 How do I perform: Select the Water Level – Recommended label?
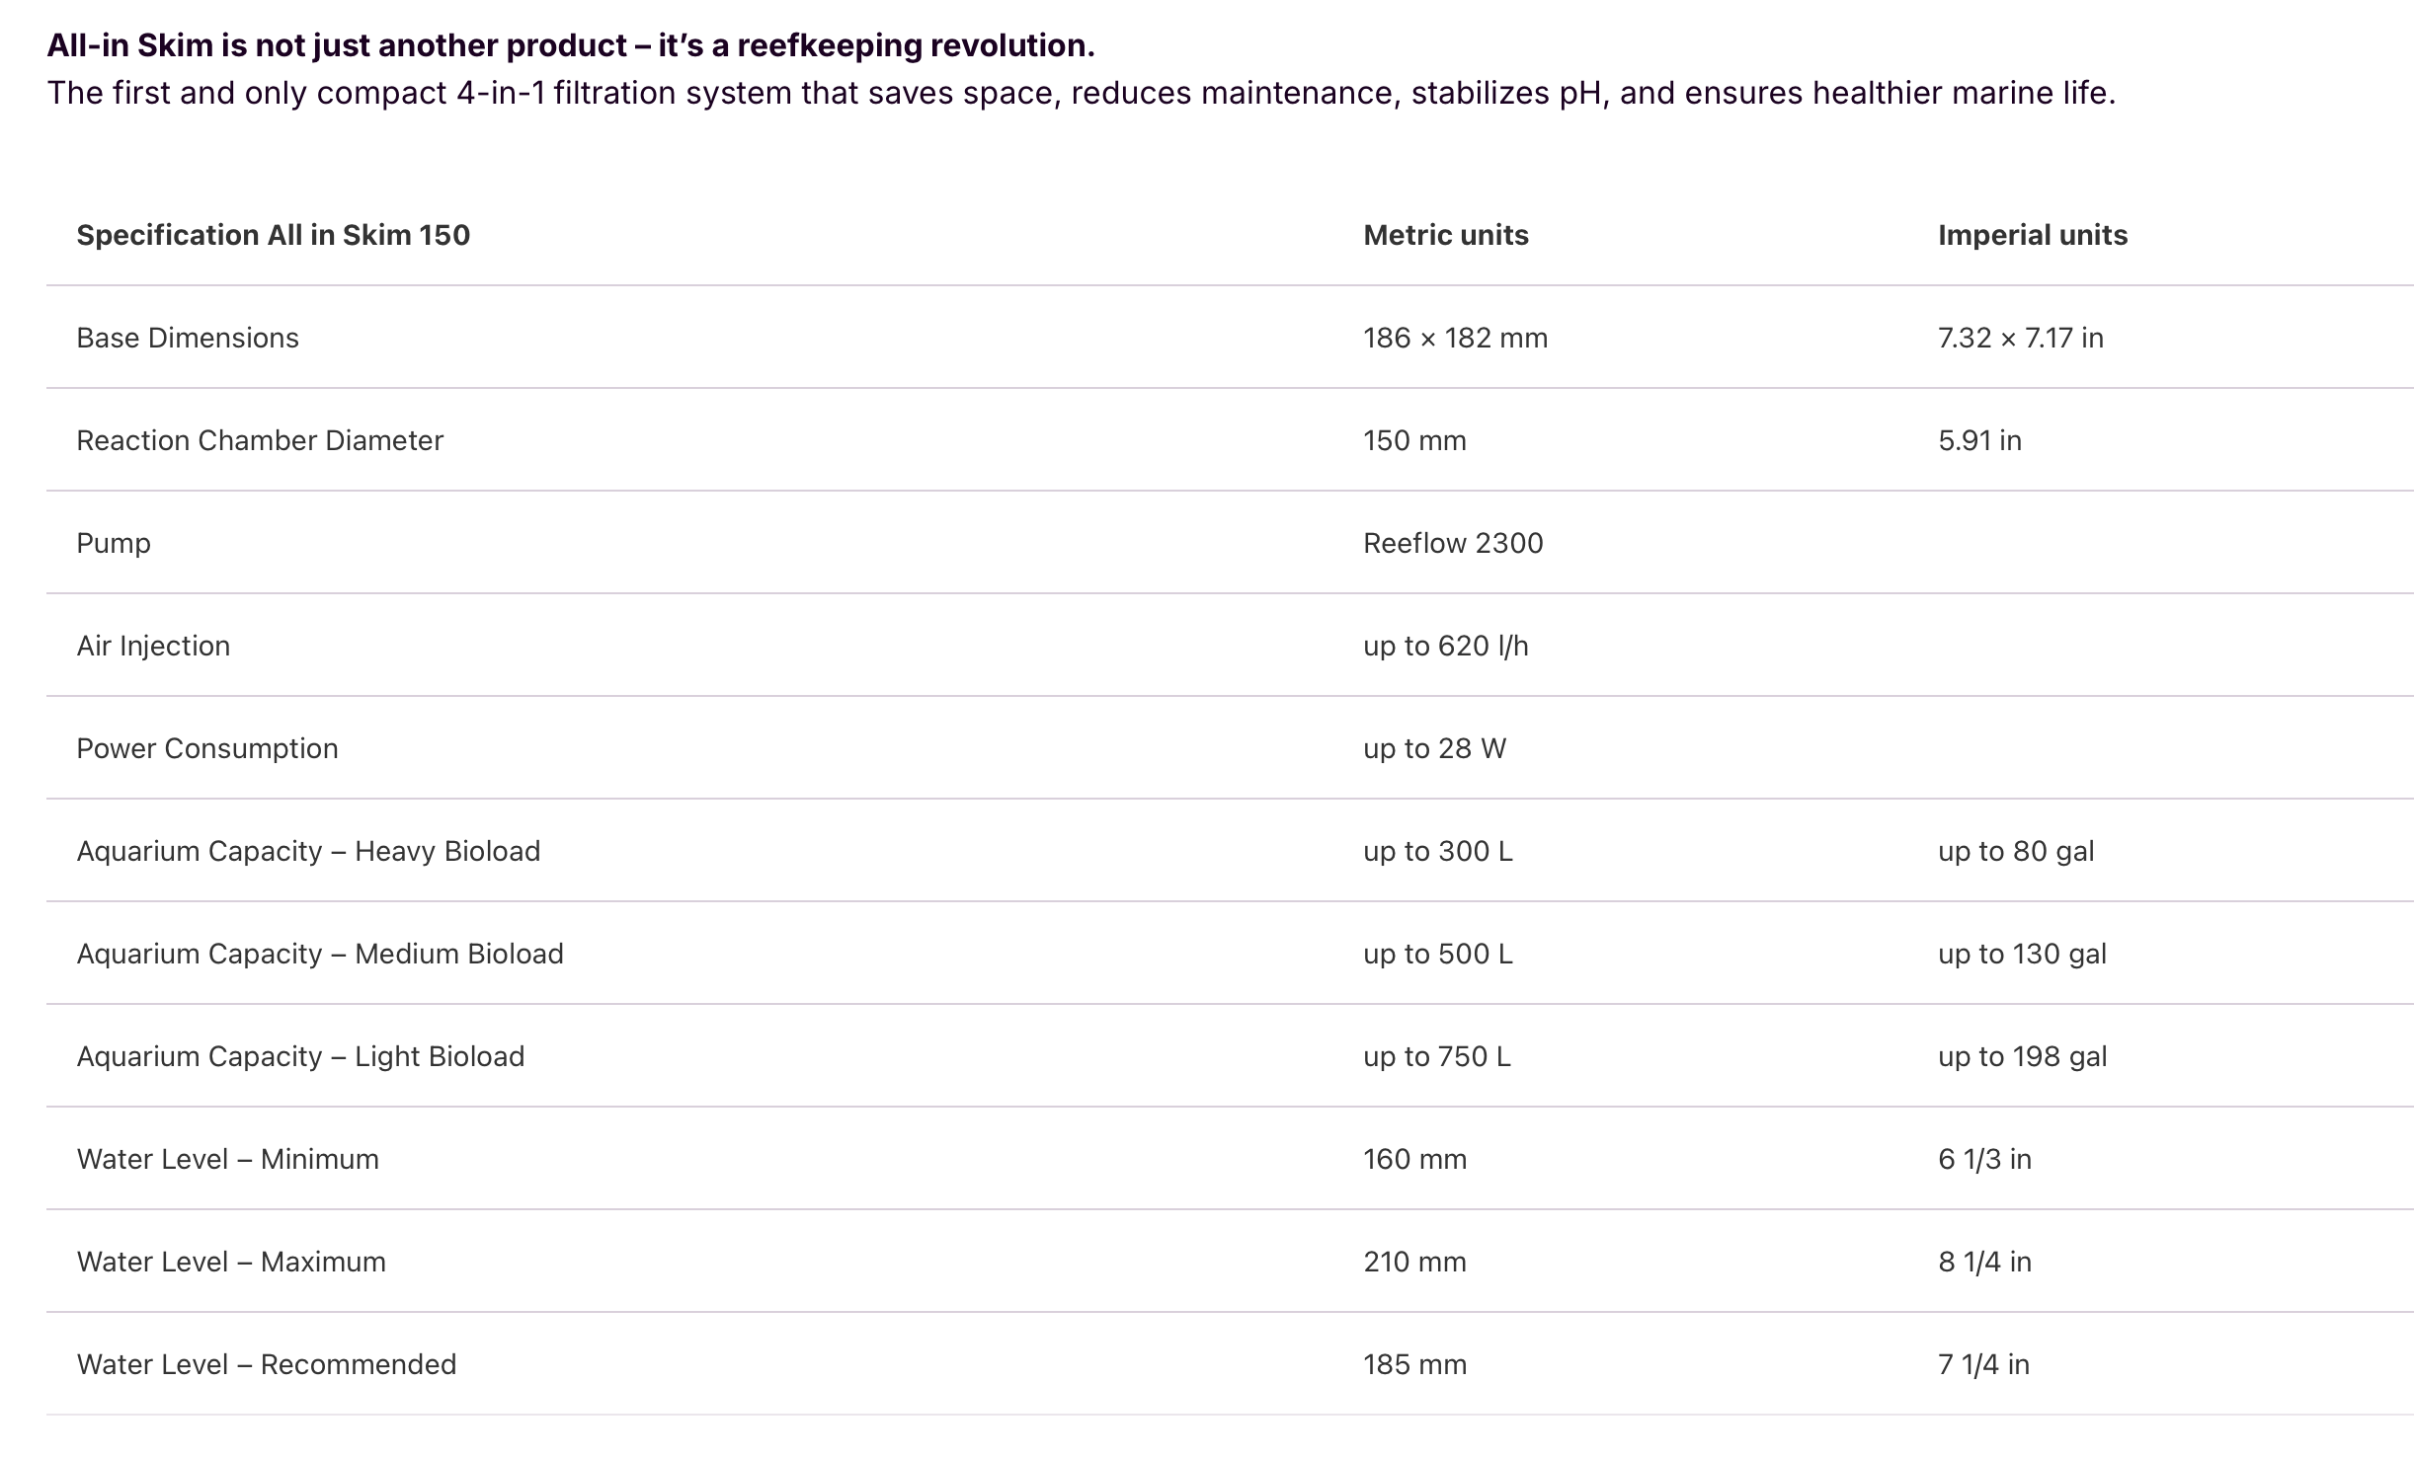[x=267, y=1364]
